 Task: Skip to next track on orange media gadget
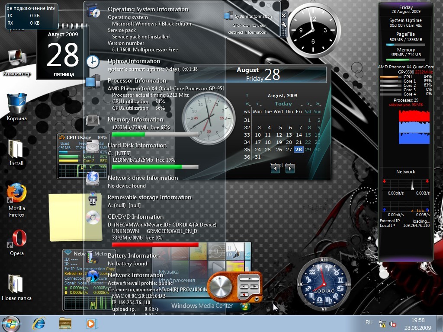click(x=254, y=287)
